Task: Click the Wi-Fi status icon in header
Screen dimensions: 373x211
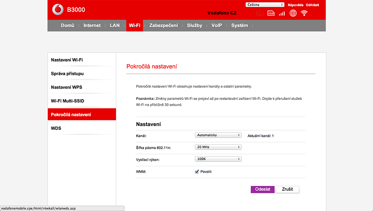Action: pos(304,13)
